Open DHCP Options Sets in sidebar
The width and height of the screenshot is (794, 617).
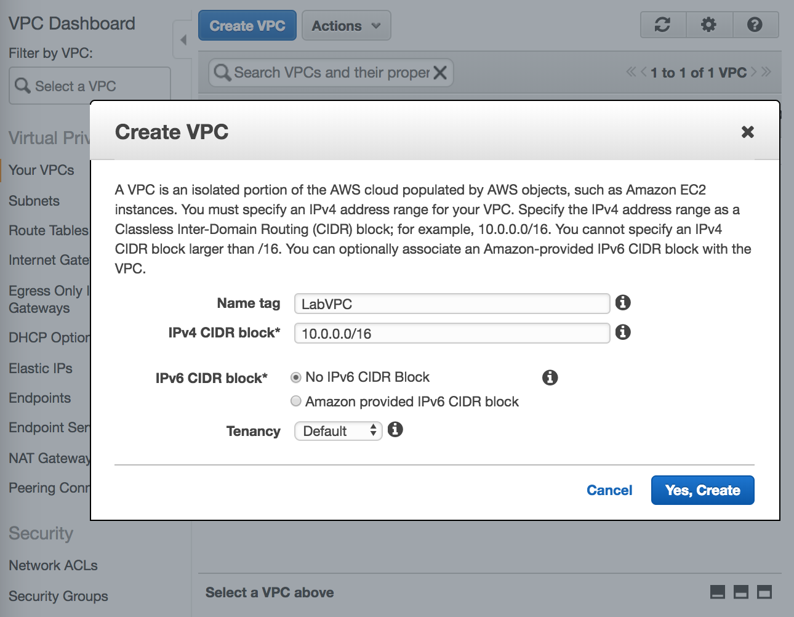(x=49, y=337)
